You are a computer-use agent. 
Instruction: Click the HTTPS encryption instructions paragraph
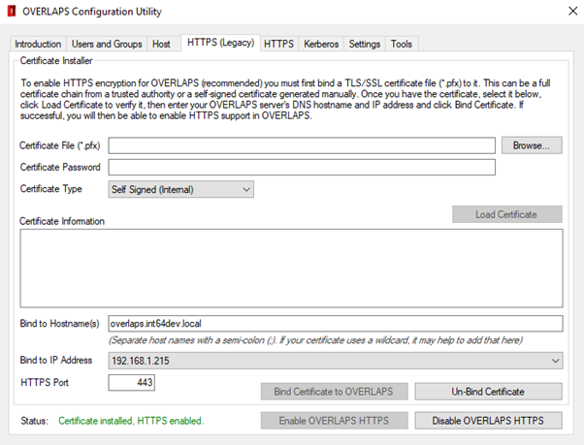click(285, 99)
